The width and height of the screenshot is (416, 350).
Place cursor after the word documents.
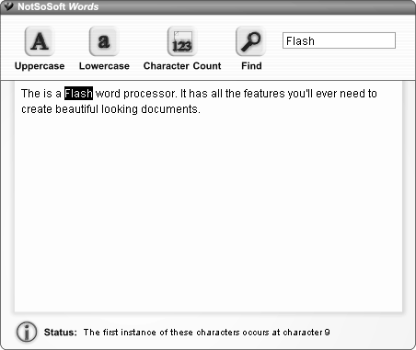point(201,109)
